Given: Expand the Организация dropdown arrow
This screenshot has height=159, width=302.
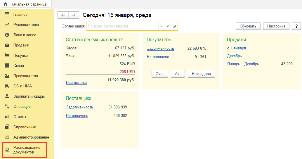Looking at the screenshot, I should click(x=162, y=26).
